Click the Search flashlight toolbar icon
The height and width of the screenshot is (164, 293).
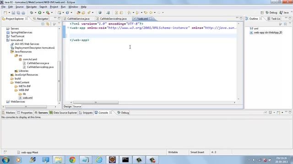point(89,13)
